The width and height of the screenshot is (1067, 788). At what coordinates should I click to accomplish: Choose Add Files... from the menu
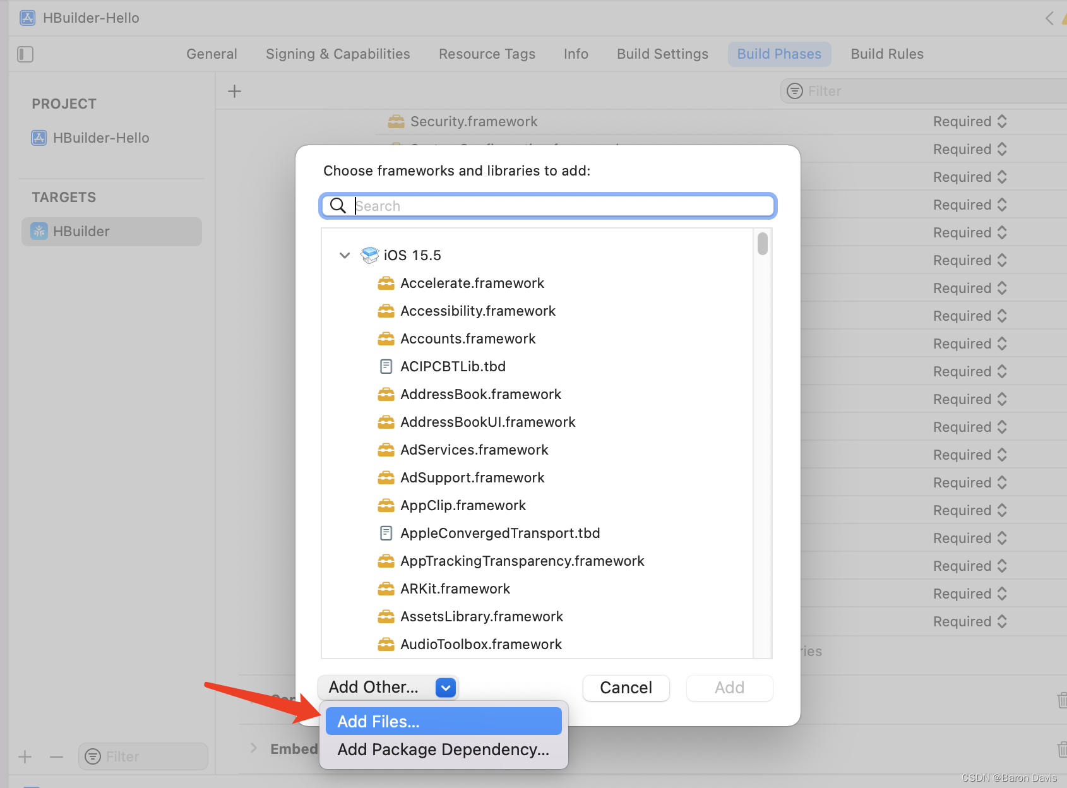[x=444, y=721]
